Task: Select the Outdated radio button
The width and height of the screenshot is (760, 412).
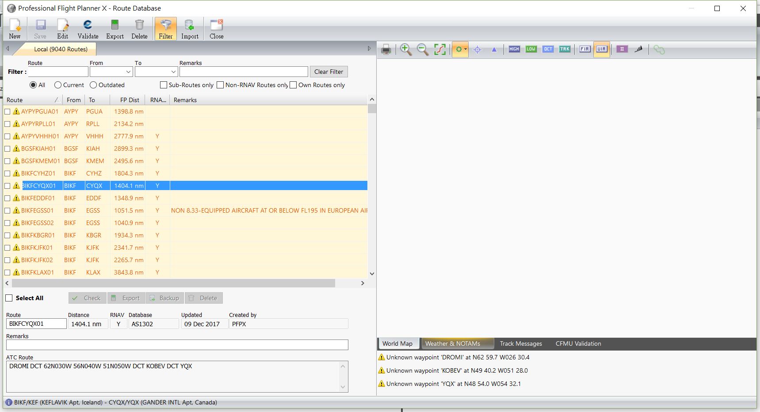Action: click(x=93, y=85)
